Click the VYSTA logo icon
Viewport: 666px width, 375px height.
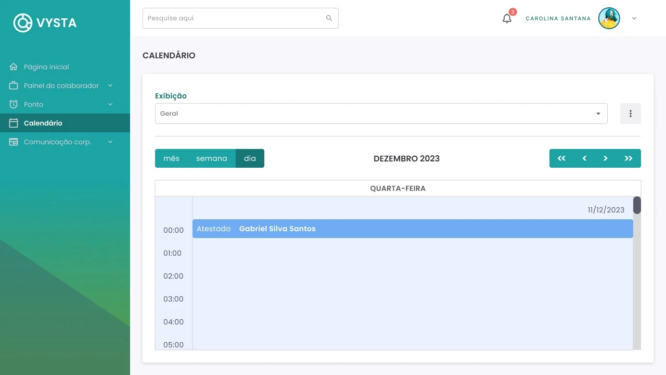[x=23, y=22]
